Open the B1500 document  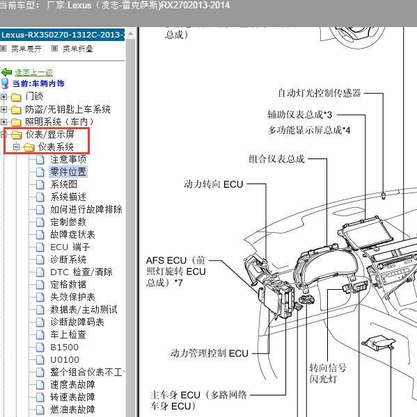click(64, 347)
